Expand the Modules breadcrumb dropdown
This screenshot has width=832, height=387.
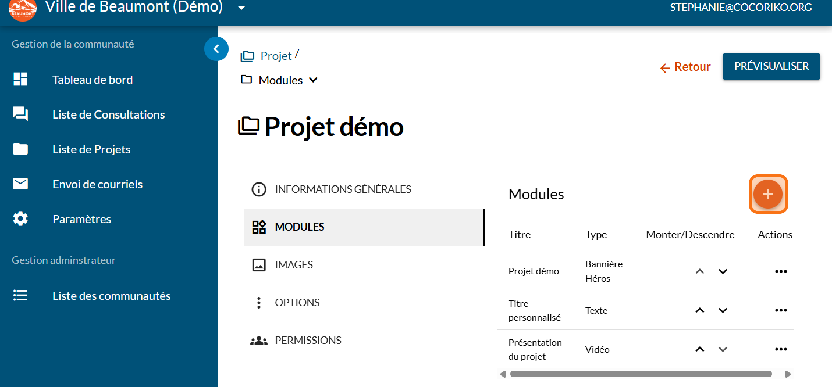point(313,80)
